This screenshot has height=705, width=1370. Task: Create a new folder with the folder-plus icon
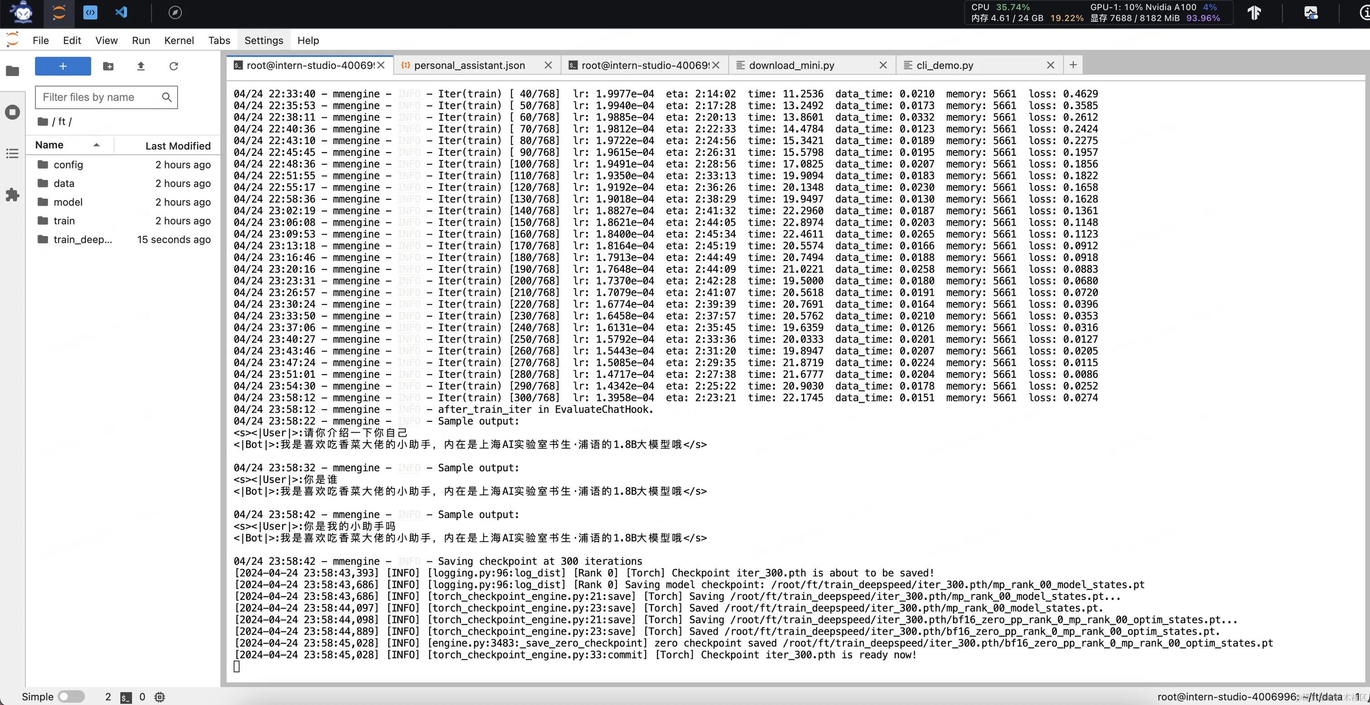(x=108, y=66)
